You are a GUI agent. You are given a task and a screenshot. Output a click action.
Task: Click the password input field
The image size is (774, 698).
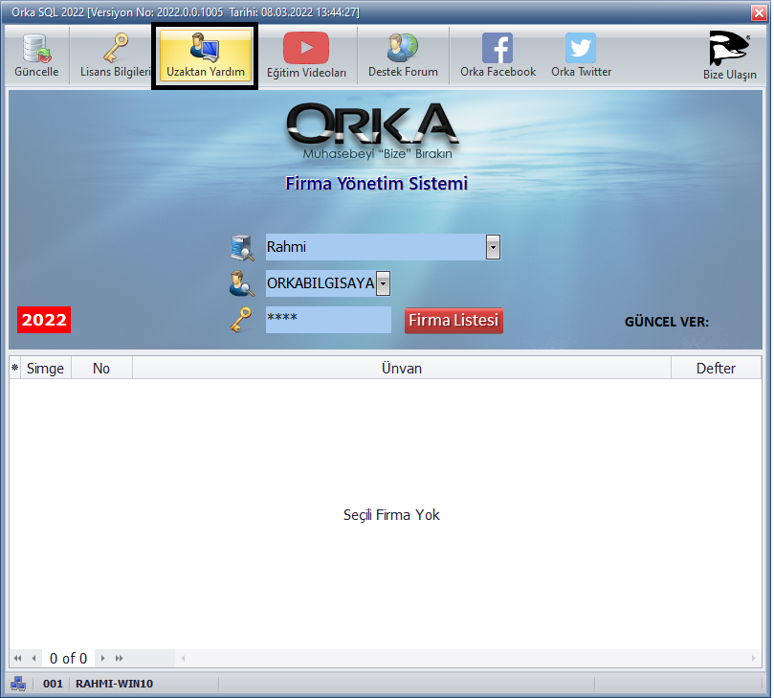tap(328, 320)
